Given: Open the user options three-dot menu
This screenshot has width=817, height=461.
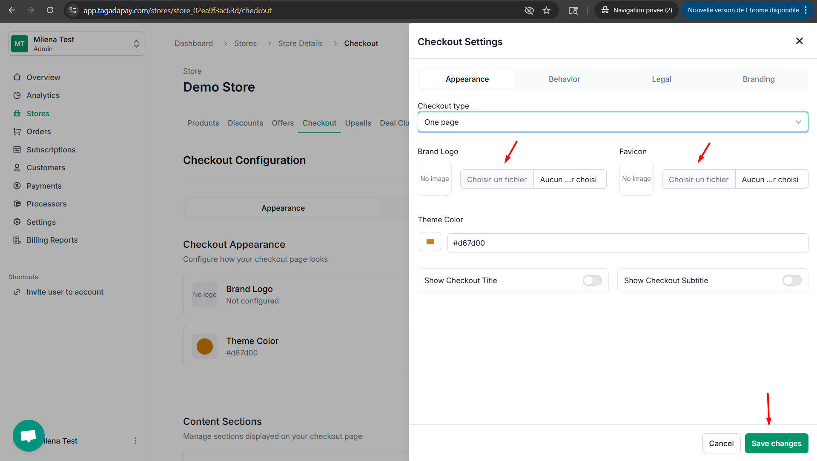Looking at the screenshot, I should click(x=135, y=441).
